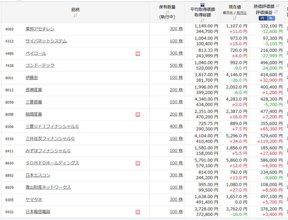Sort by 時価評価額 arrows icon
Viewport: 288px width, 220px height.
(278, 6)
